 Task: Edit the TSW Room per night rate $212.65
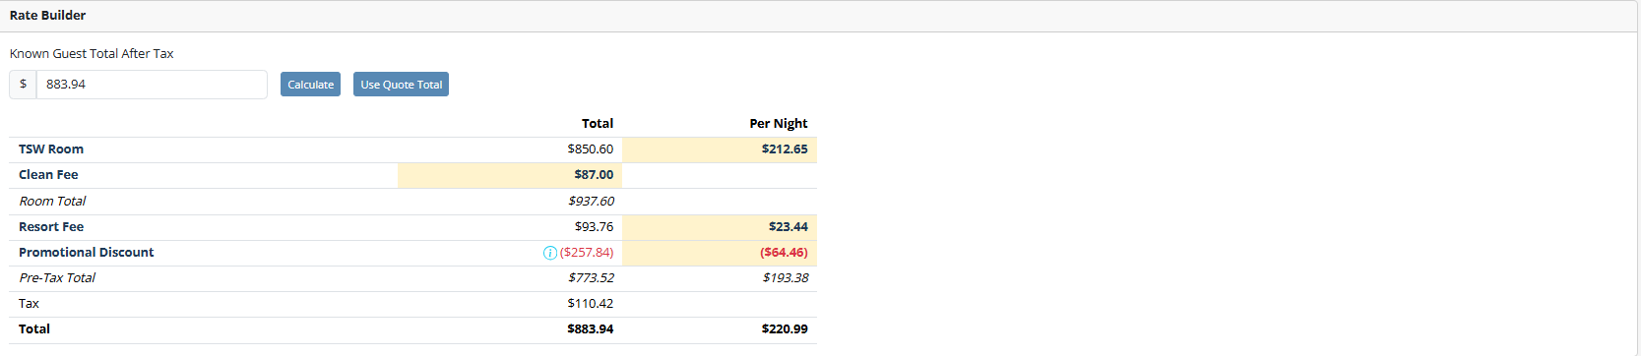click(x=720, y=149)
